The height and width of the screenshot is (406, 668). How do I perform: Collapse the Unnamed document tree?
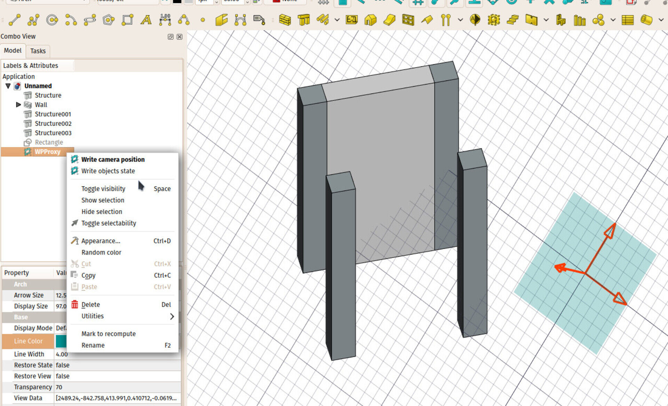8,86
